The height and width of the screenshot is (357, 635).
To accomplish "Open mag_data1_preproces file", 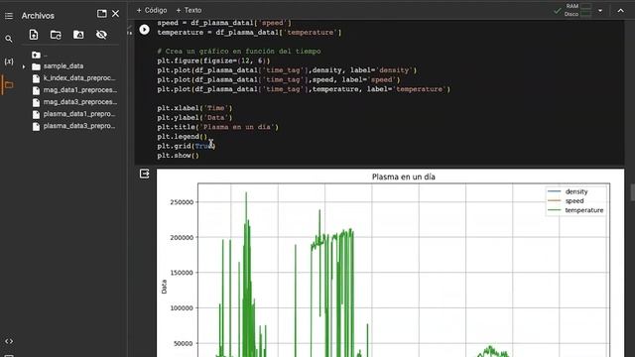I will point(80,90).
